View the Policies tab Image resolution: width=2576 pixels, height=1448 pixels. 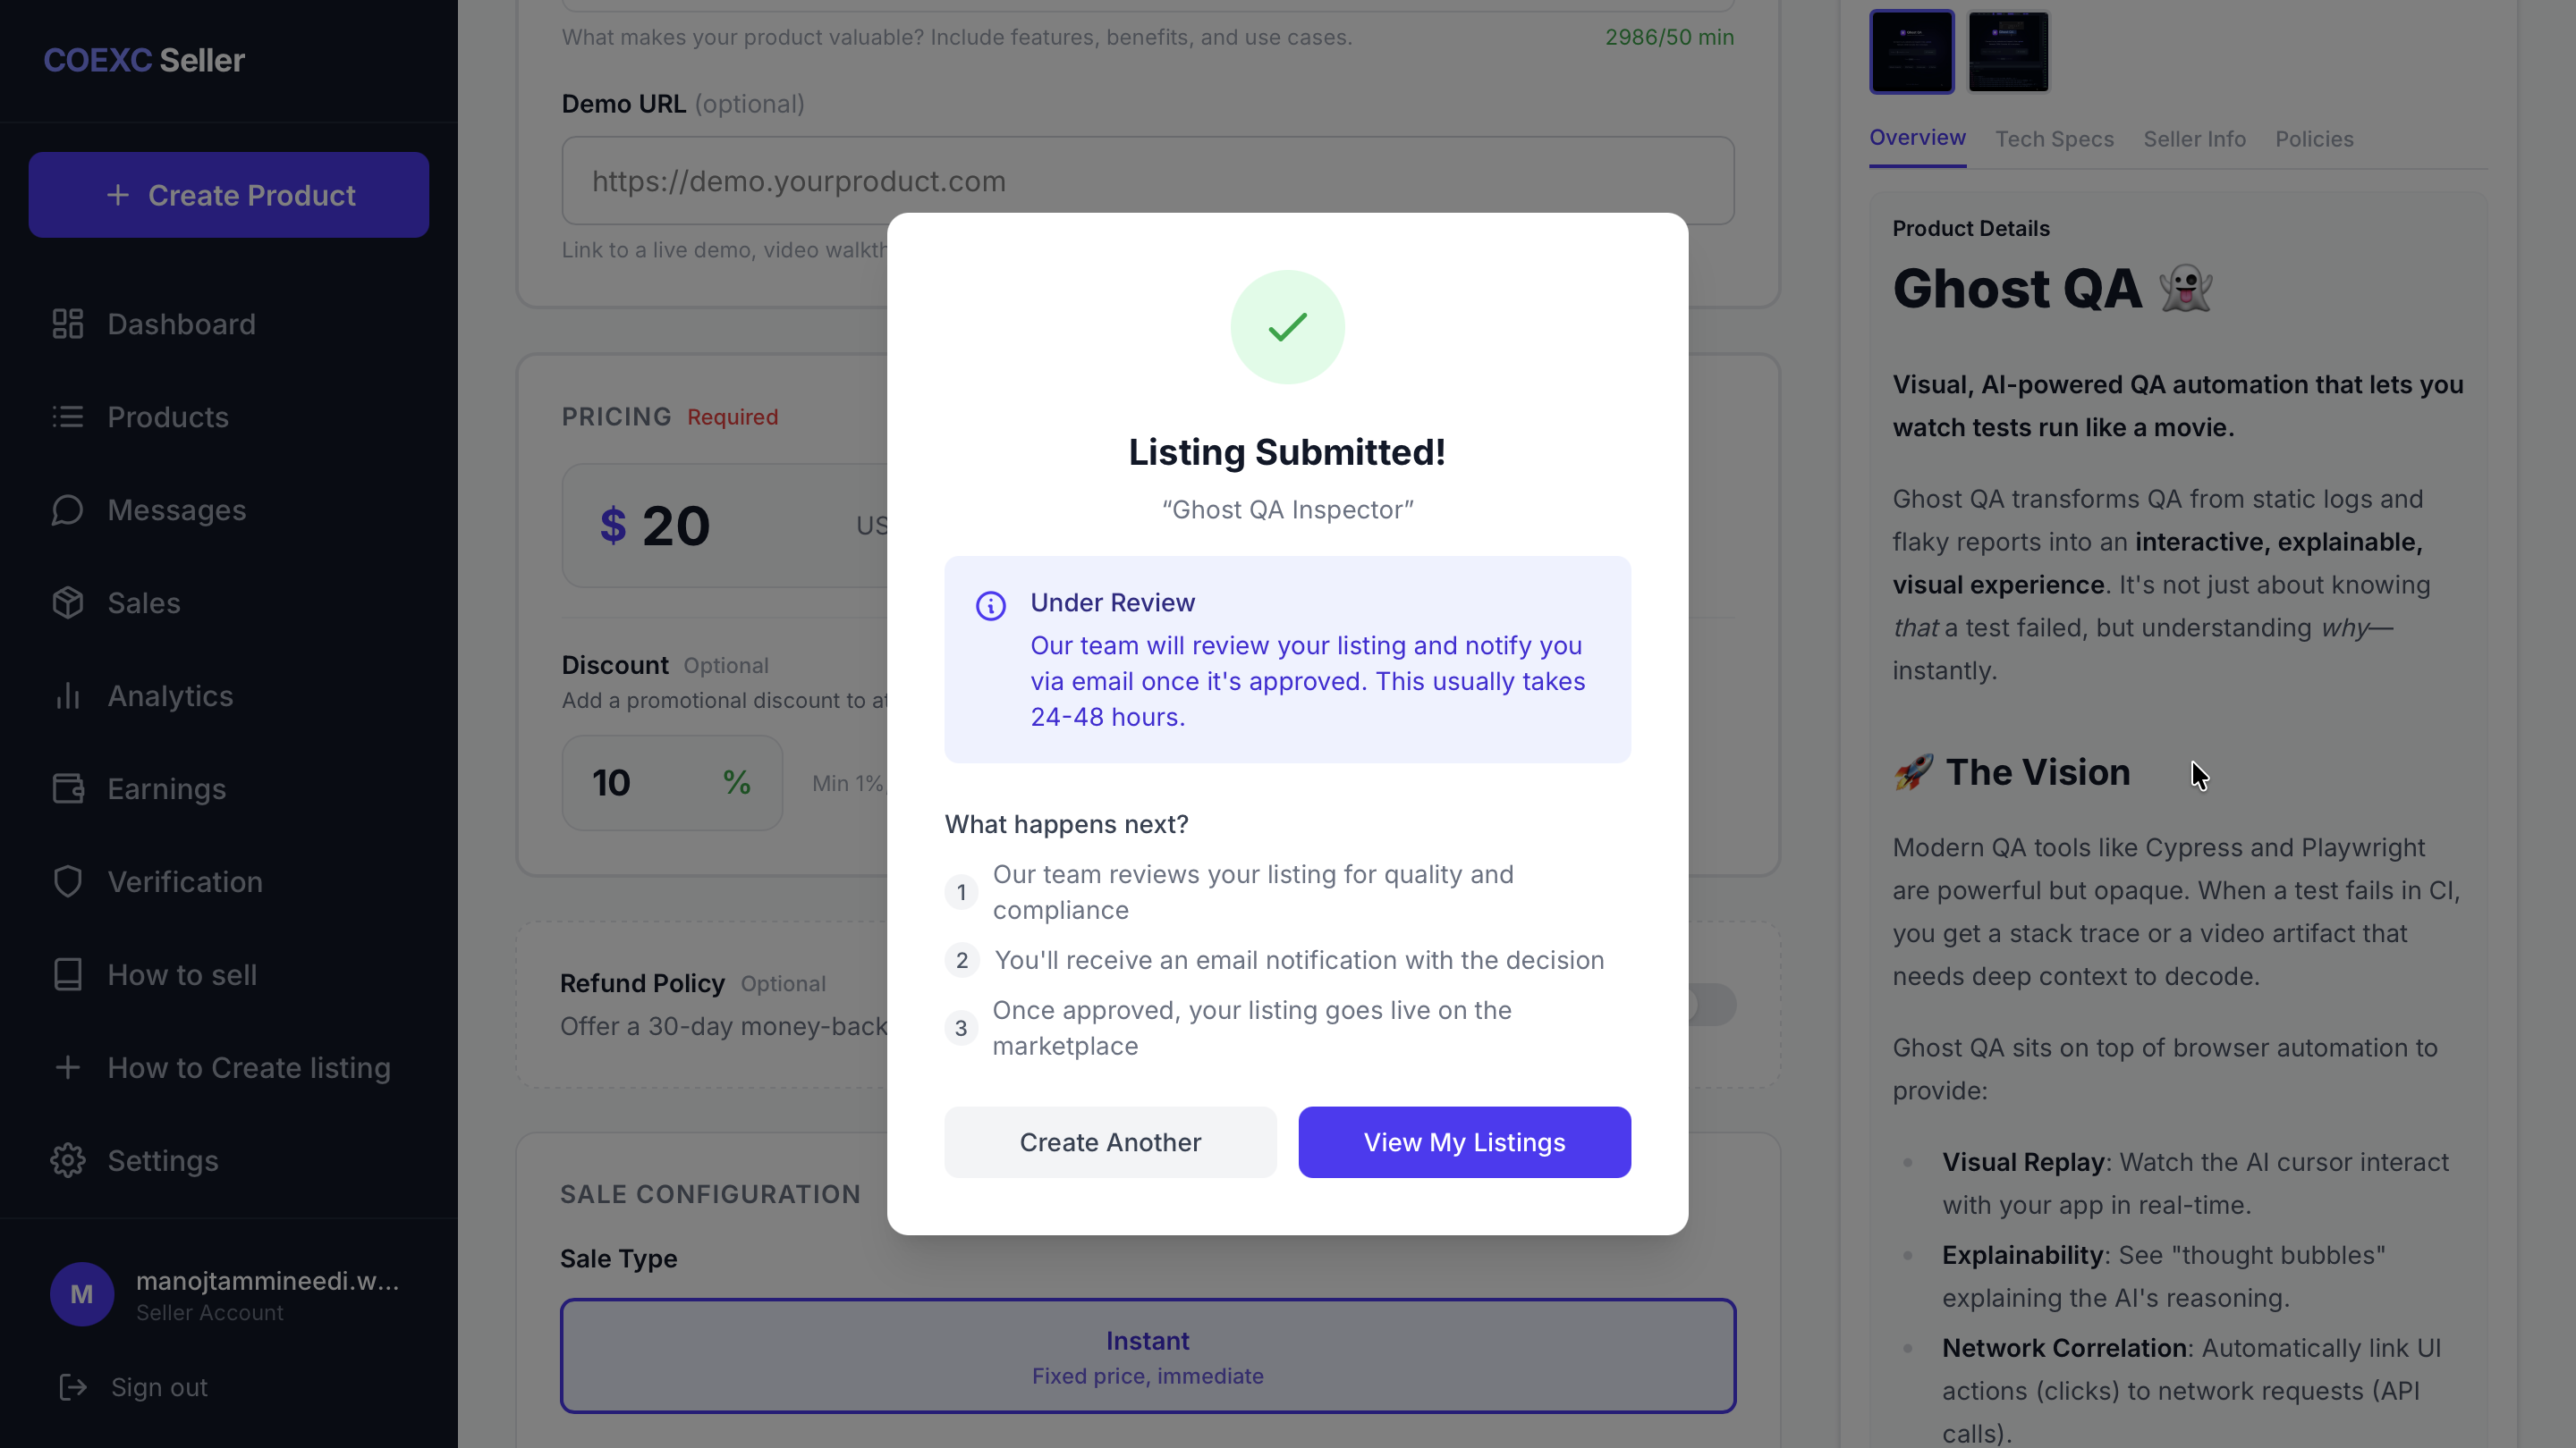[2314, 139]
